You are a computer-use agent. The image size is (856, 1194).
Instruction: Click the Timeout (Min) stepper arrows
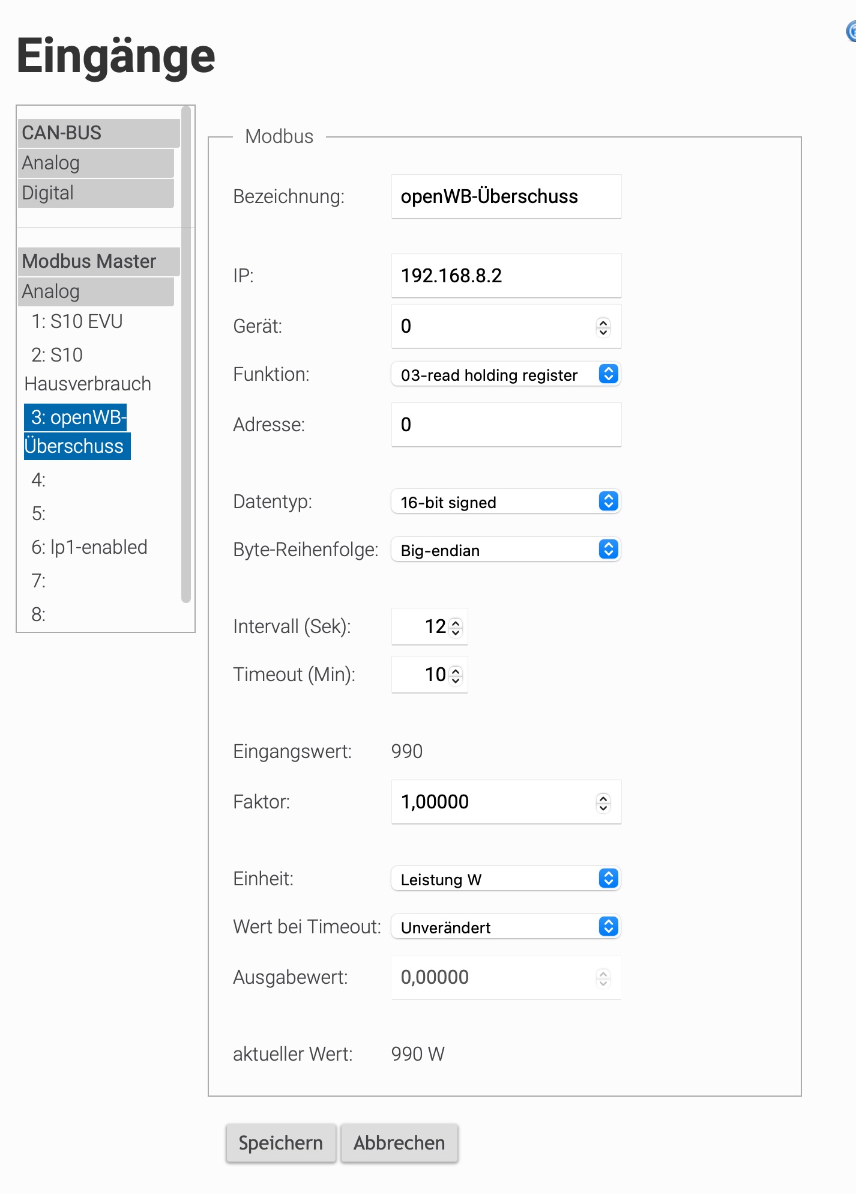tap(456, 675)
